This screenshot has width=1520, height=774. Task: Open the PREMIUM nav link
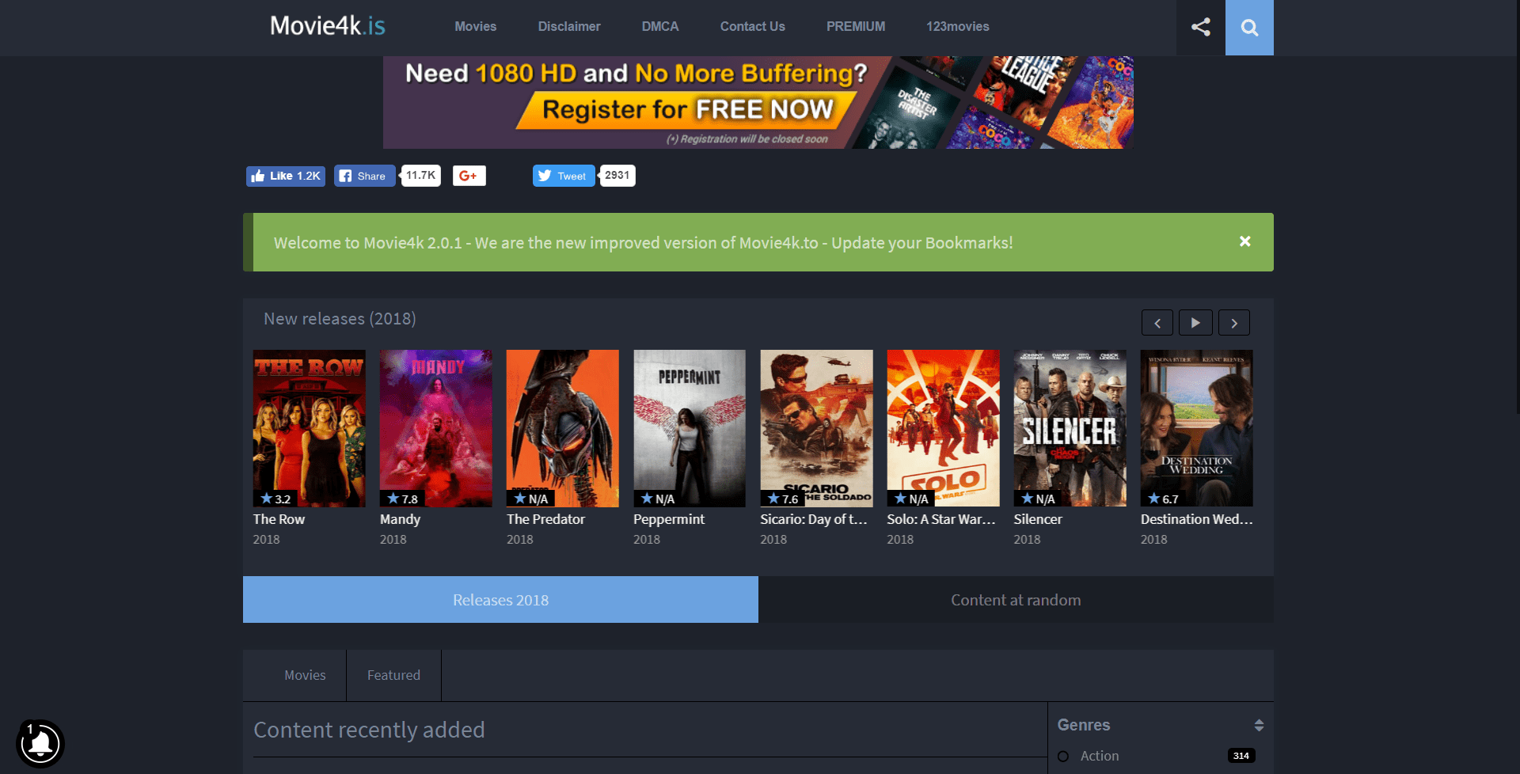(856, 26)
